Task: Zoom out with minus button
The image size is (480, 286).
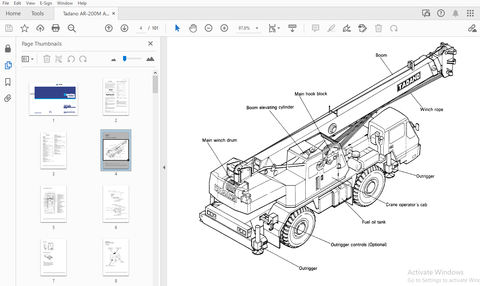Action: [209, 28]
